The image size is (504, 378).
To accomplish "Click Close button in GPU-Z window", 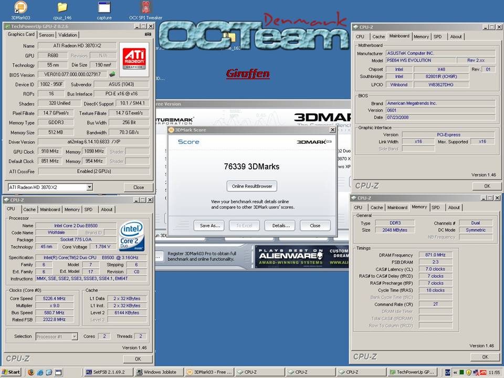I will tap(139, 187).
